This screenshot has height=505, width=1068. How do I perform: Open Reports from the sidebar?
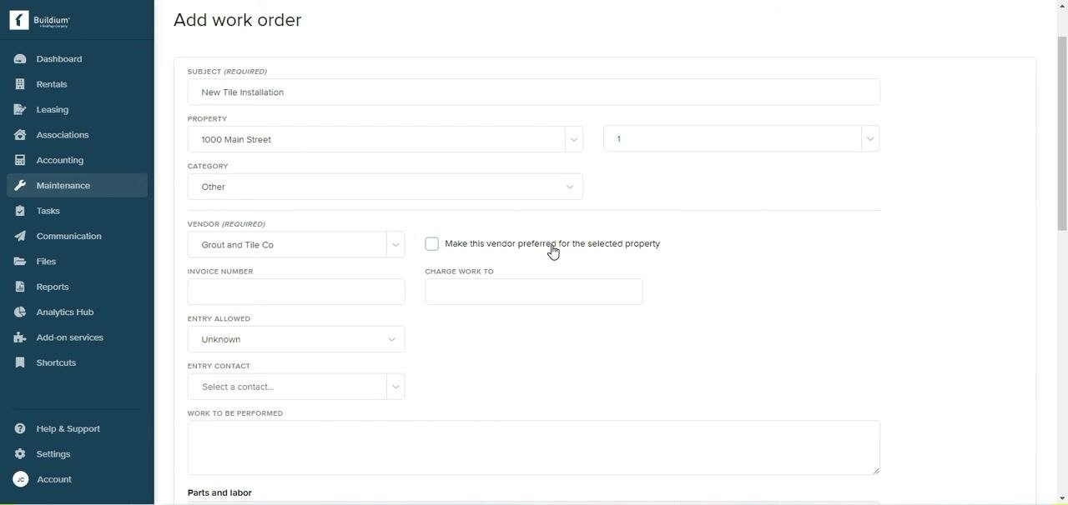coord(77,287)
